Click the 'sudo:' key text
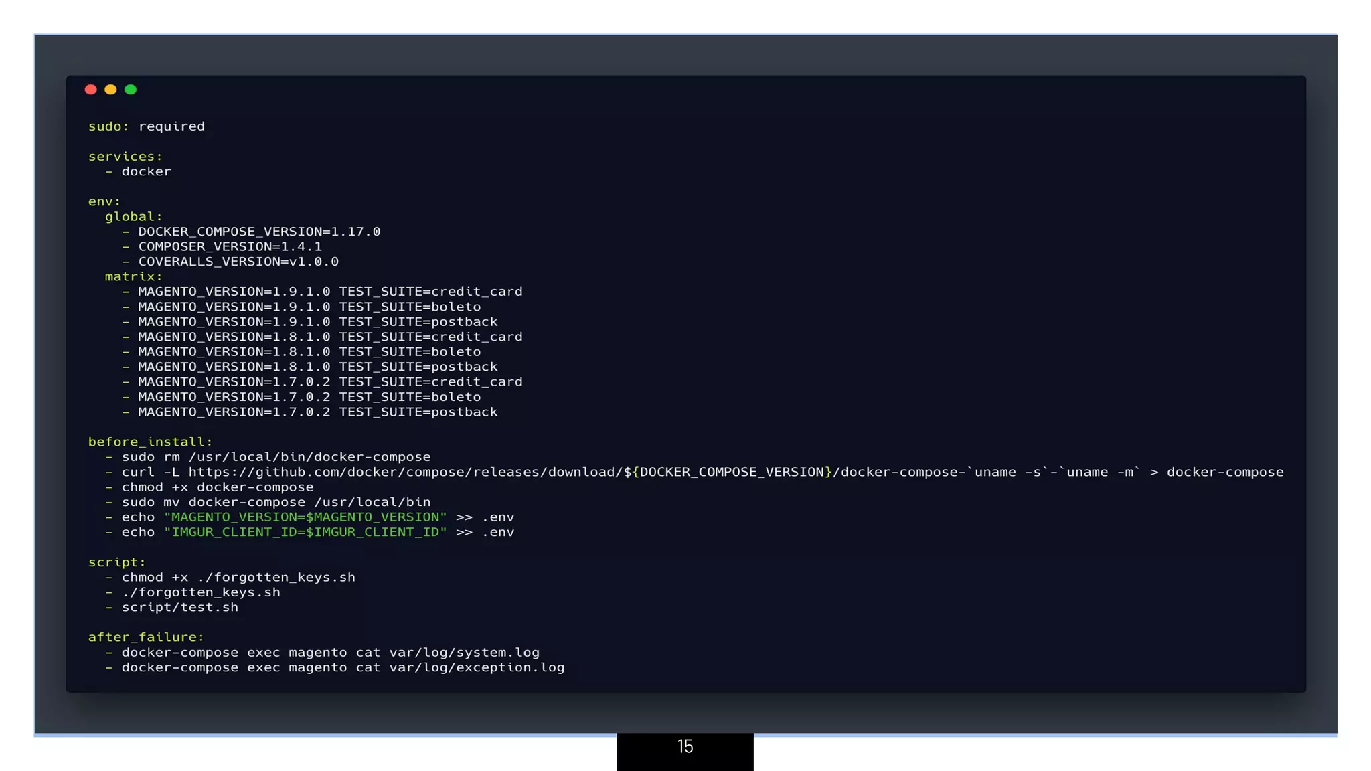This screenshot has width=1371, height=771. (x=108, y=126)
